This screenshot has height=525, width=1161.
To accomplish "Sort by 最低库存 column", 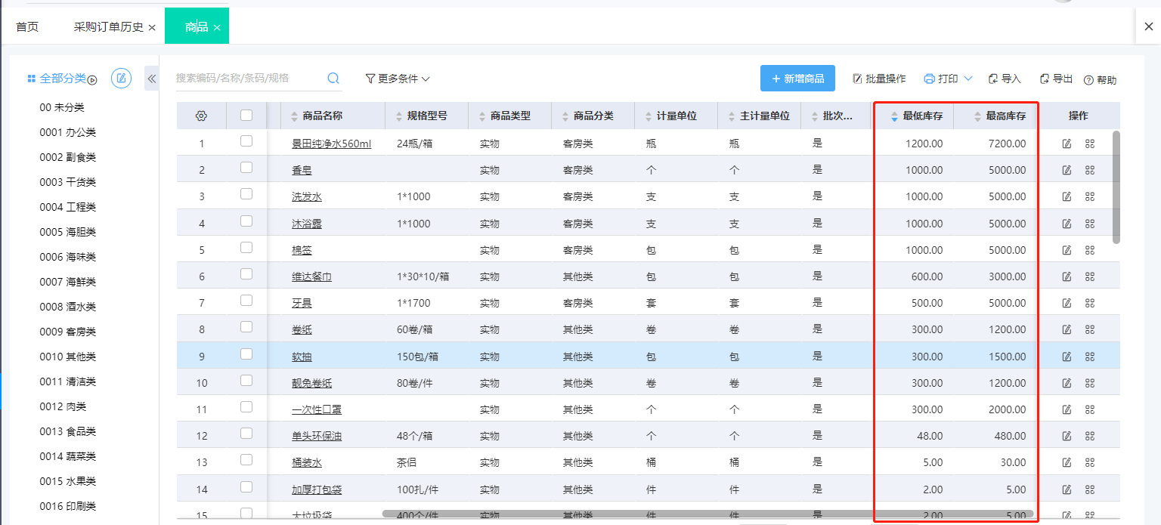I will [895, 116].
